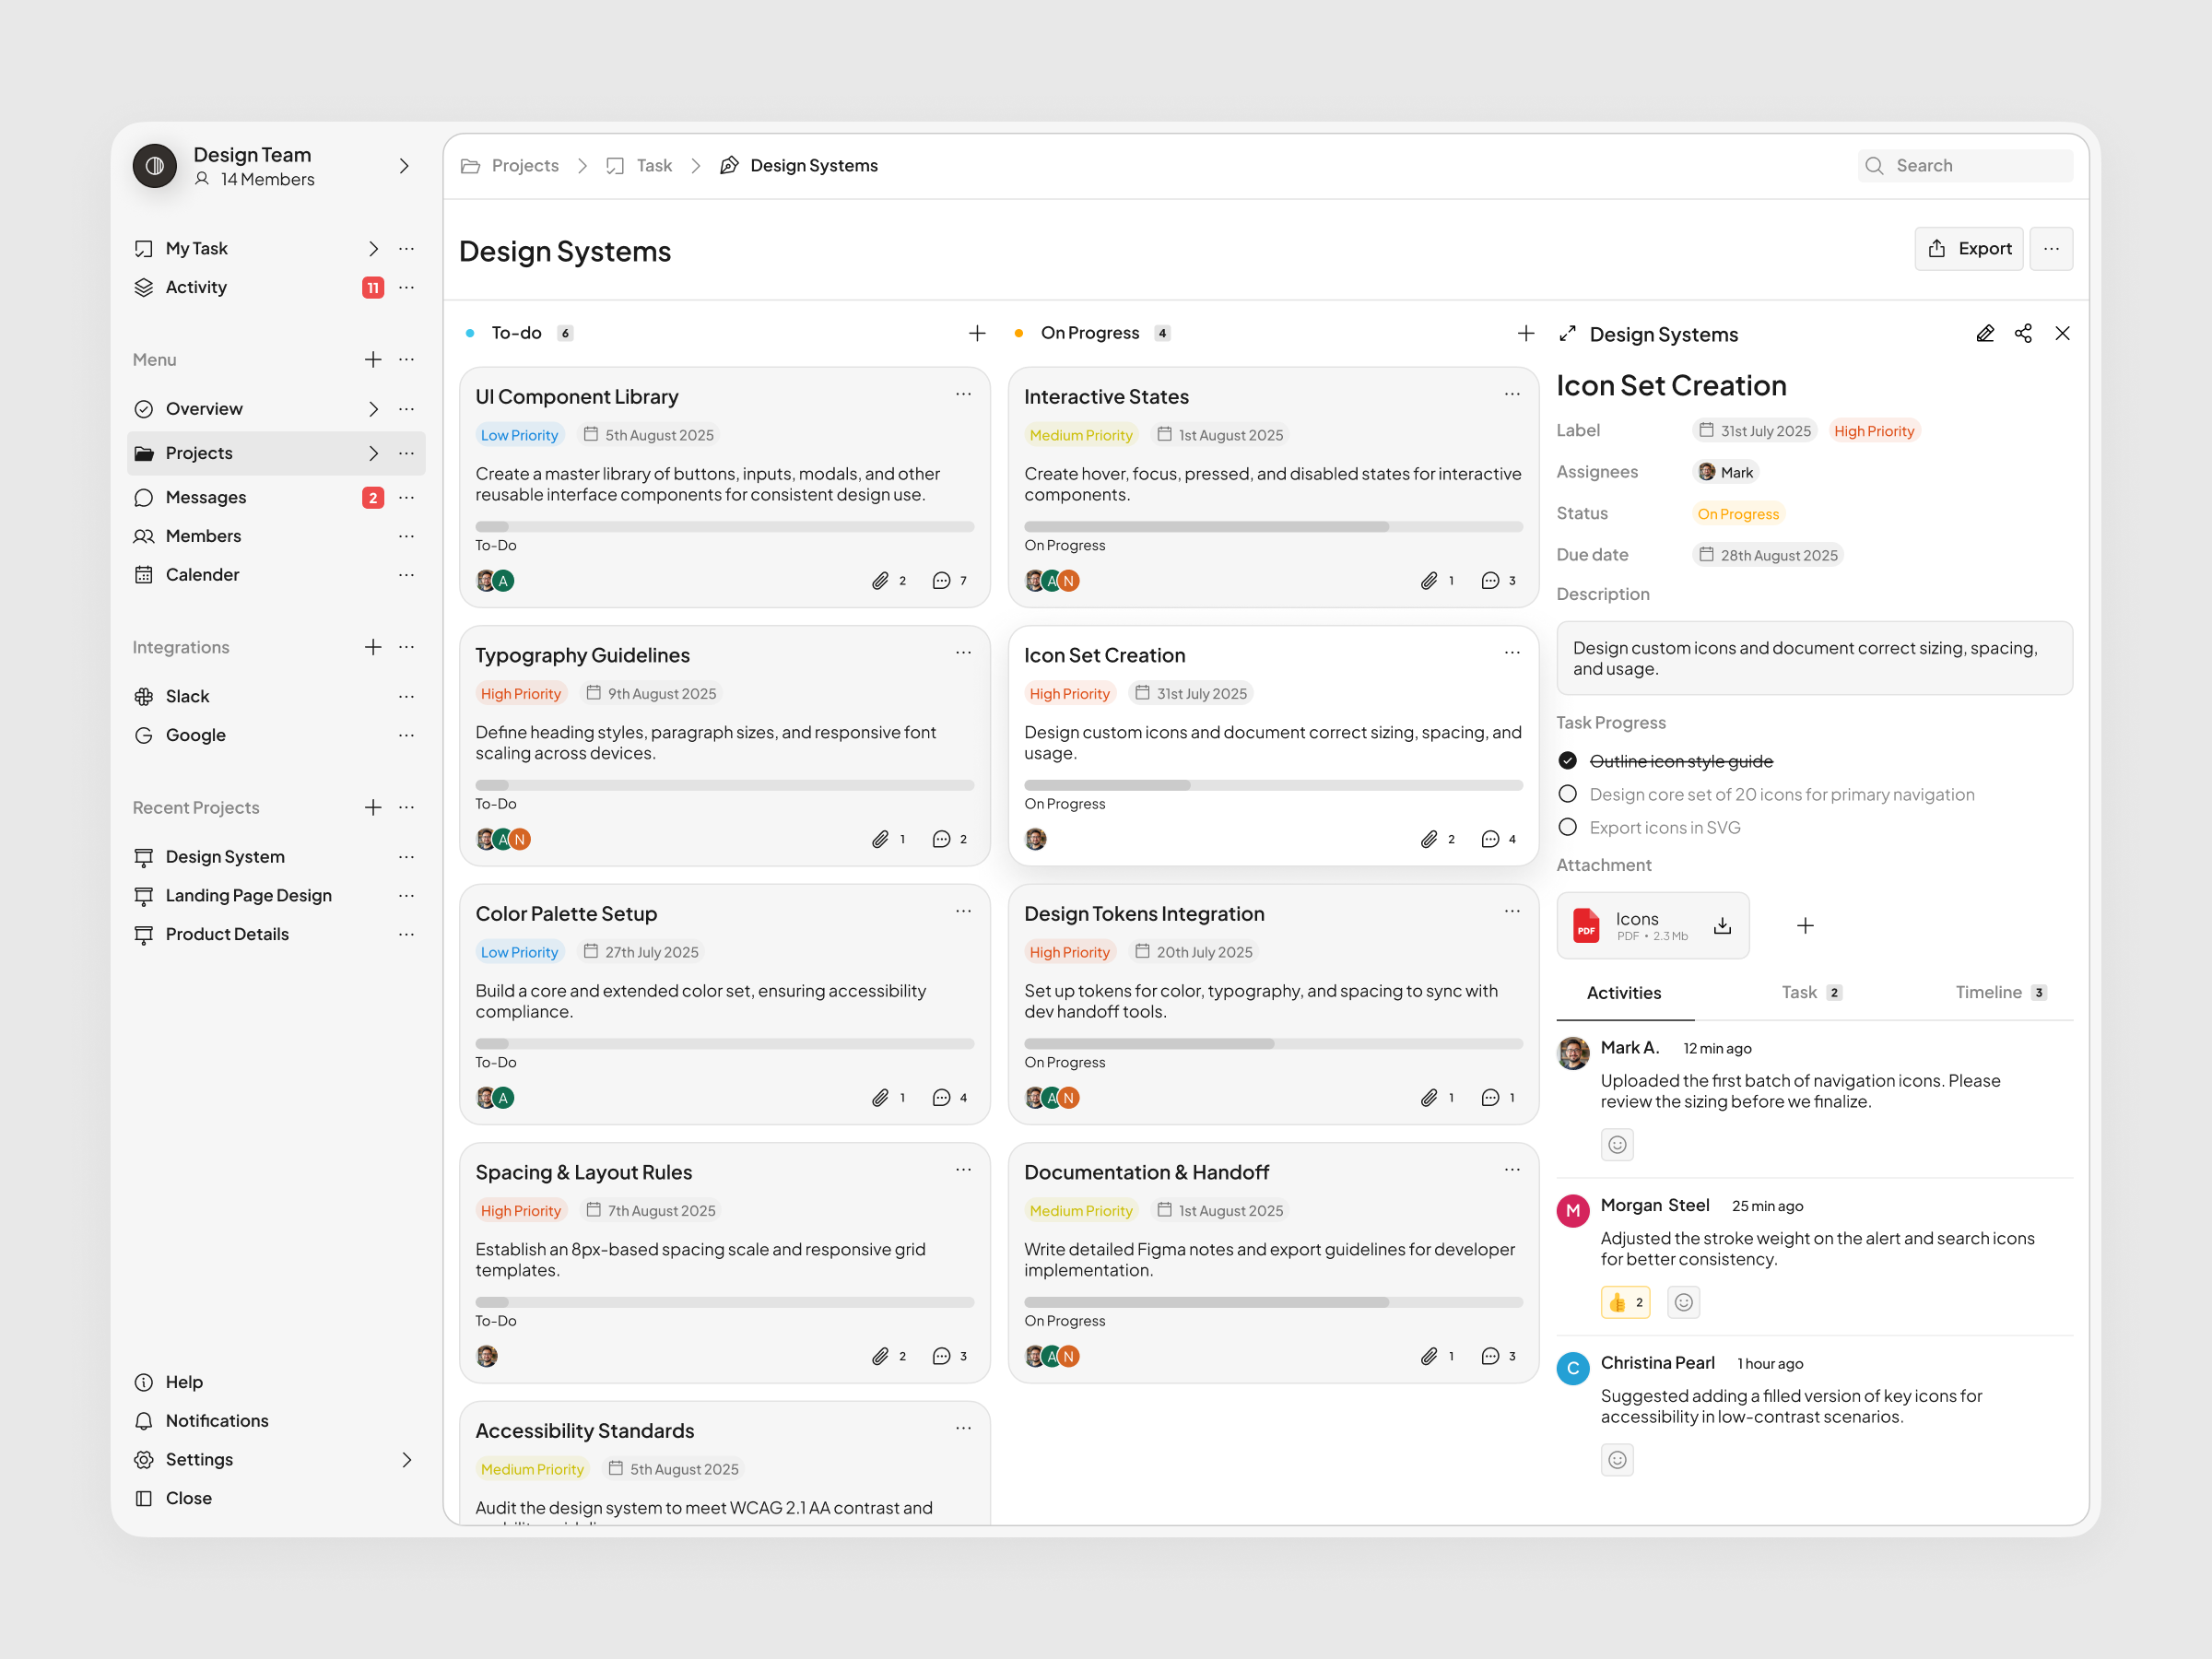Viewport: 2212px width, 1659px height.
Task: Click the Search field
Action: point(1966,165)
